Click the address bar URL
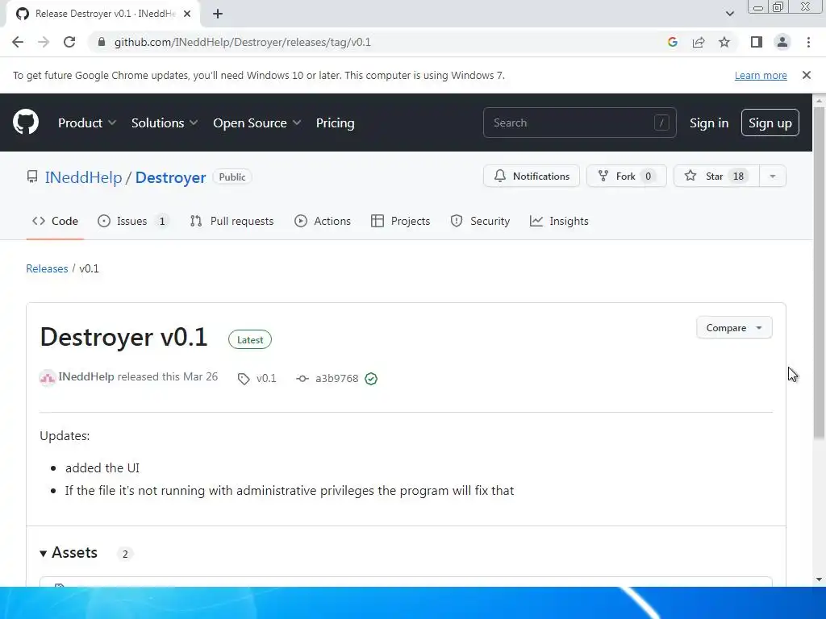The image size is (826, 619). click(242, 42)
